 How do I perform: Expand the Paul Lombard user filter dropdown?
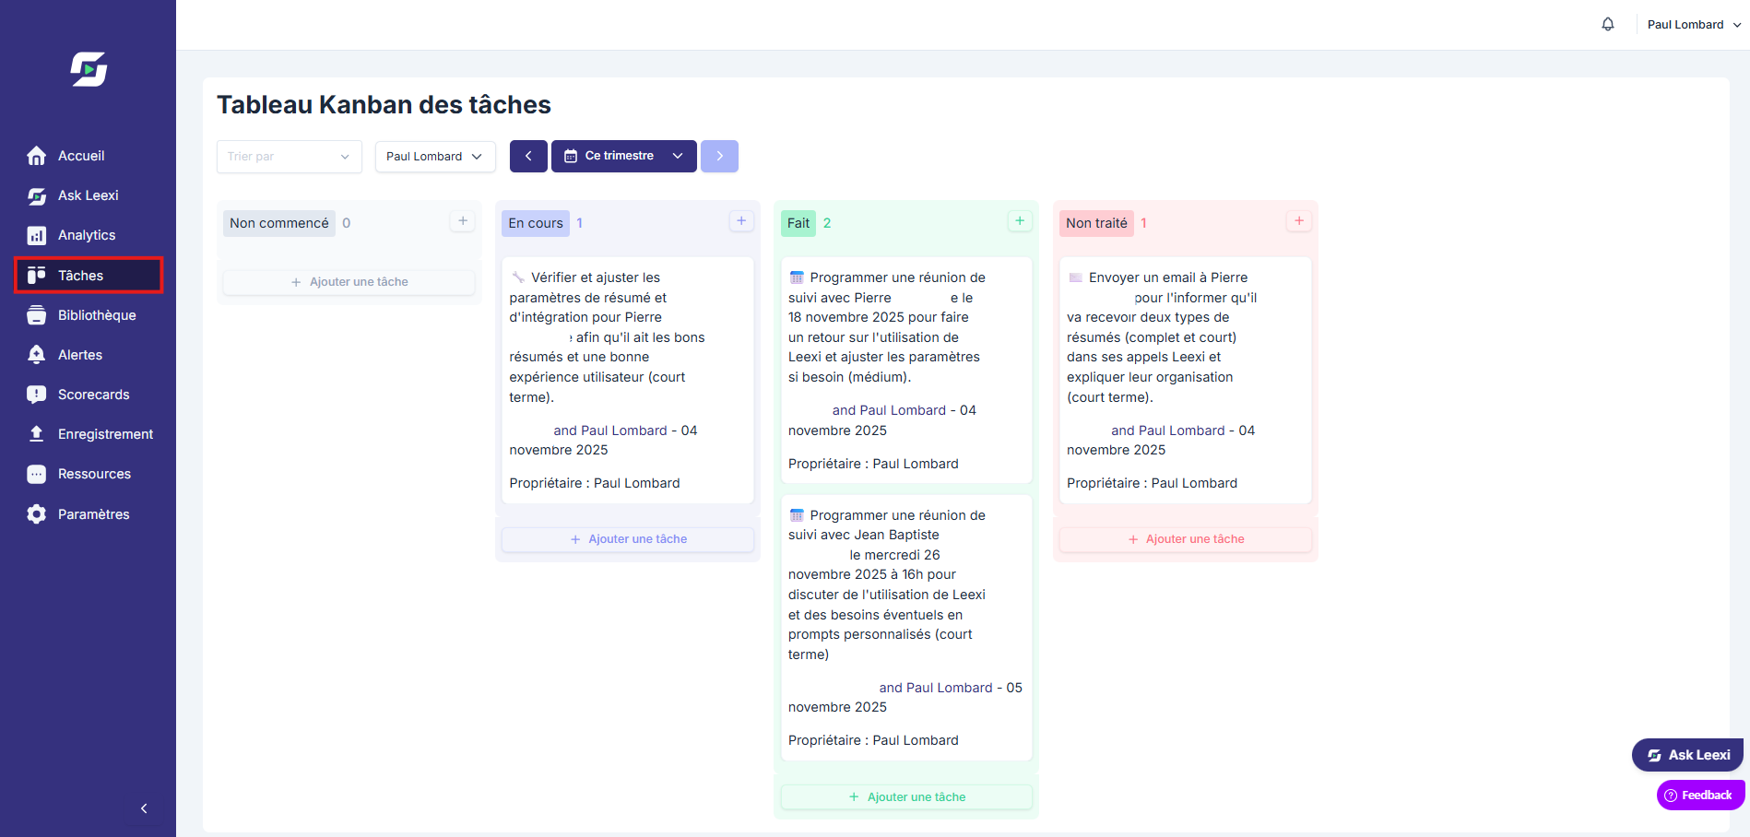435,157
